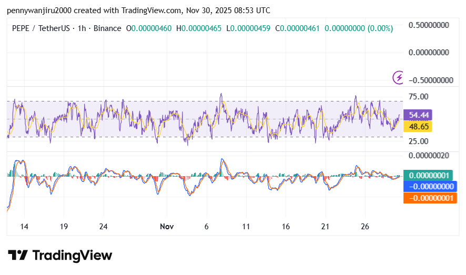Click the Nov label on the time axis

coord(167,227)
